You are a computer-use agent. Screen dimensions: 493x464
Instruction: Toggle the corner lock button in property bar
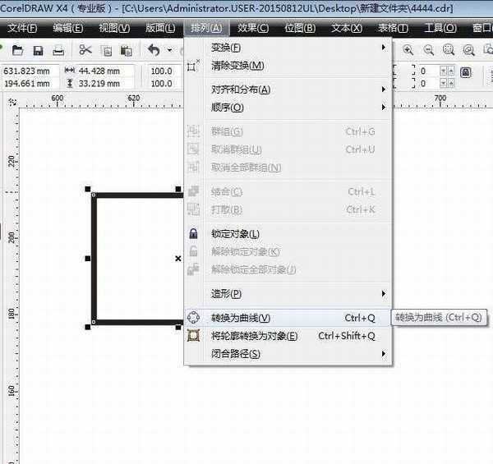click(x=465, y=72)
